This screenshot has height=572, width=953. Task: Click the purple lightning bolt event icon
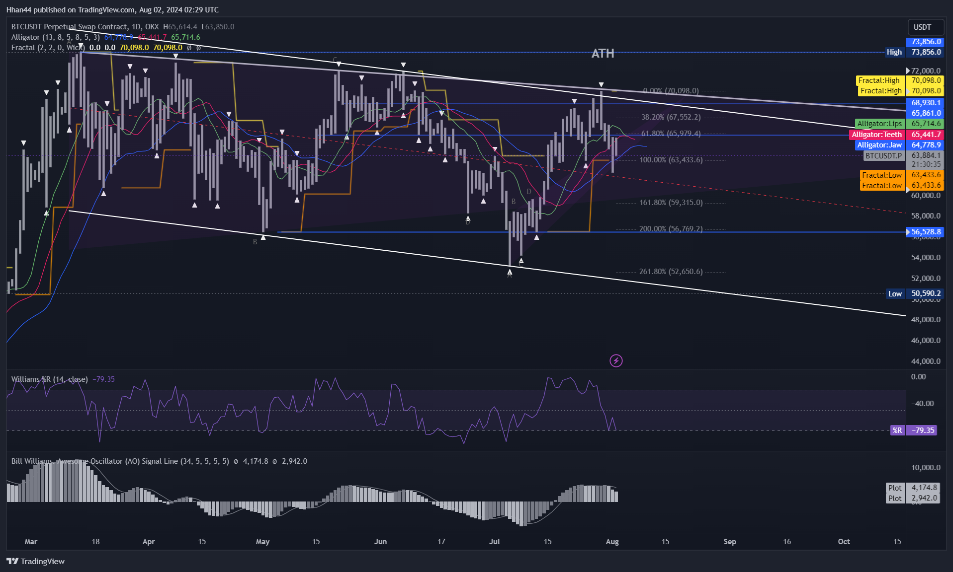point(616,360)
